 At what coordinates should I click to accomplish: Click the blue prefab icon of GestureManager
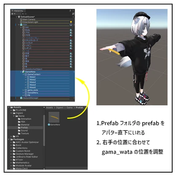(x=21, y=98)
